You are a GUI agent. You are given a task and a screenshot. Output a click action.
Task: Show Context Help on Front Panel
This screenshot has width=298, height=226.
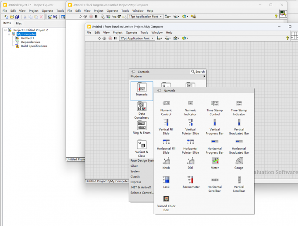[x=287, y=38]
